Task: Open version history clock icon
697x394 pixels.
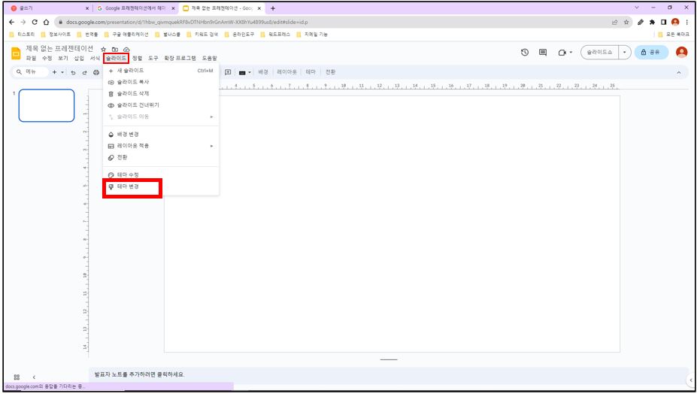Action: coord(525,53)
